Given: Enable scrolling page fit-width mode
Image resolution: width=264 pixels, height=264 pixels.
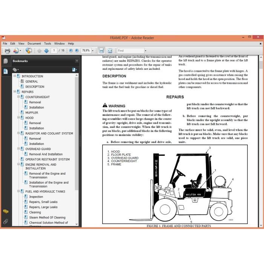Looking at the screenshot, I should click(x=101, y=51).
